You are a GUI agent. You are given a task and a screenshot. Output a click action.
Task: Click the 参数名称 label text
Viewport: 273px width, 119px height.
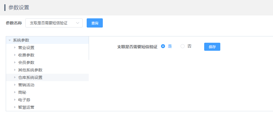(x=14, y=23)
